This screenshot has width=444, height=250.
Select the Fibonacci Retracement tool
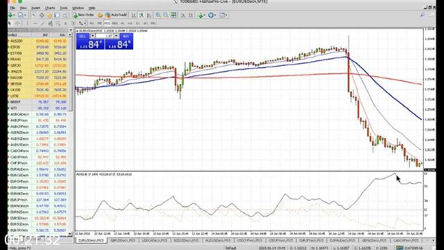click(58, 23)
